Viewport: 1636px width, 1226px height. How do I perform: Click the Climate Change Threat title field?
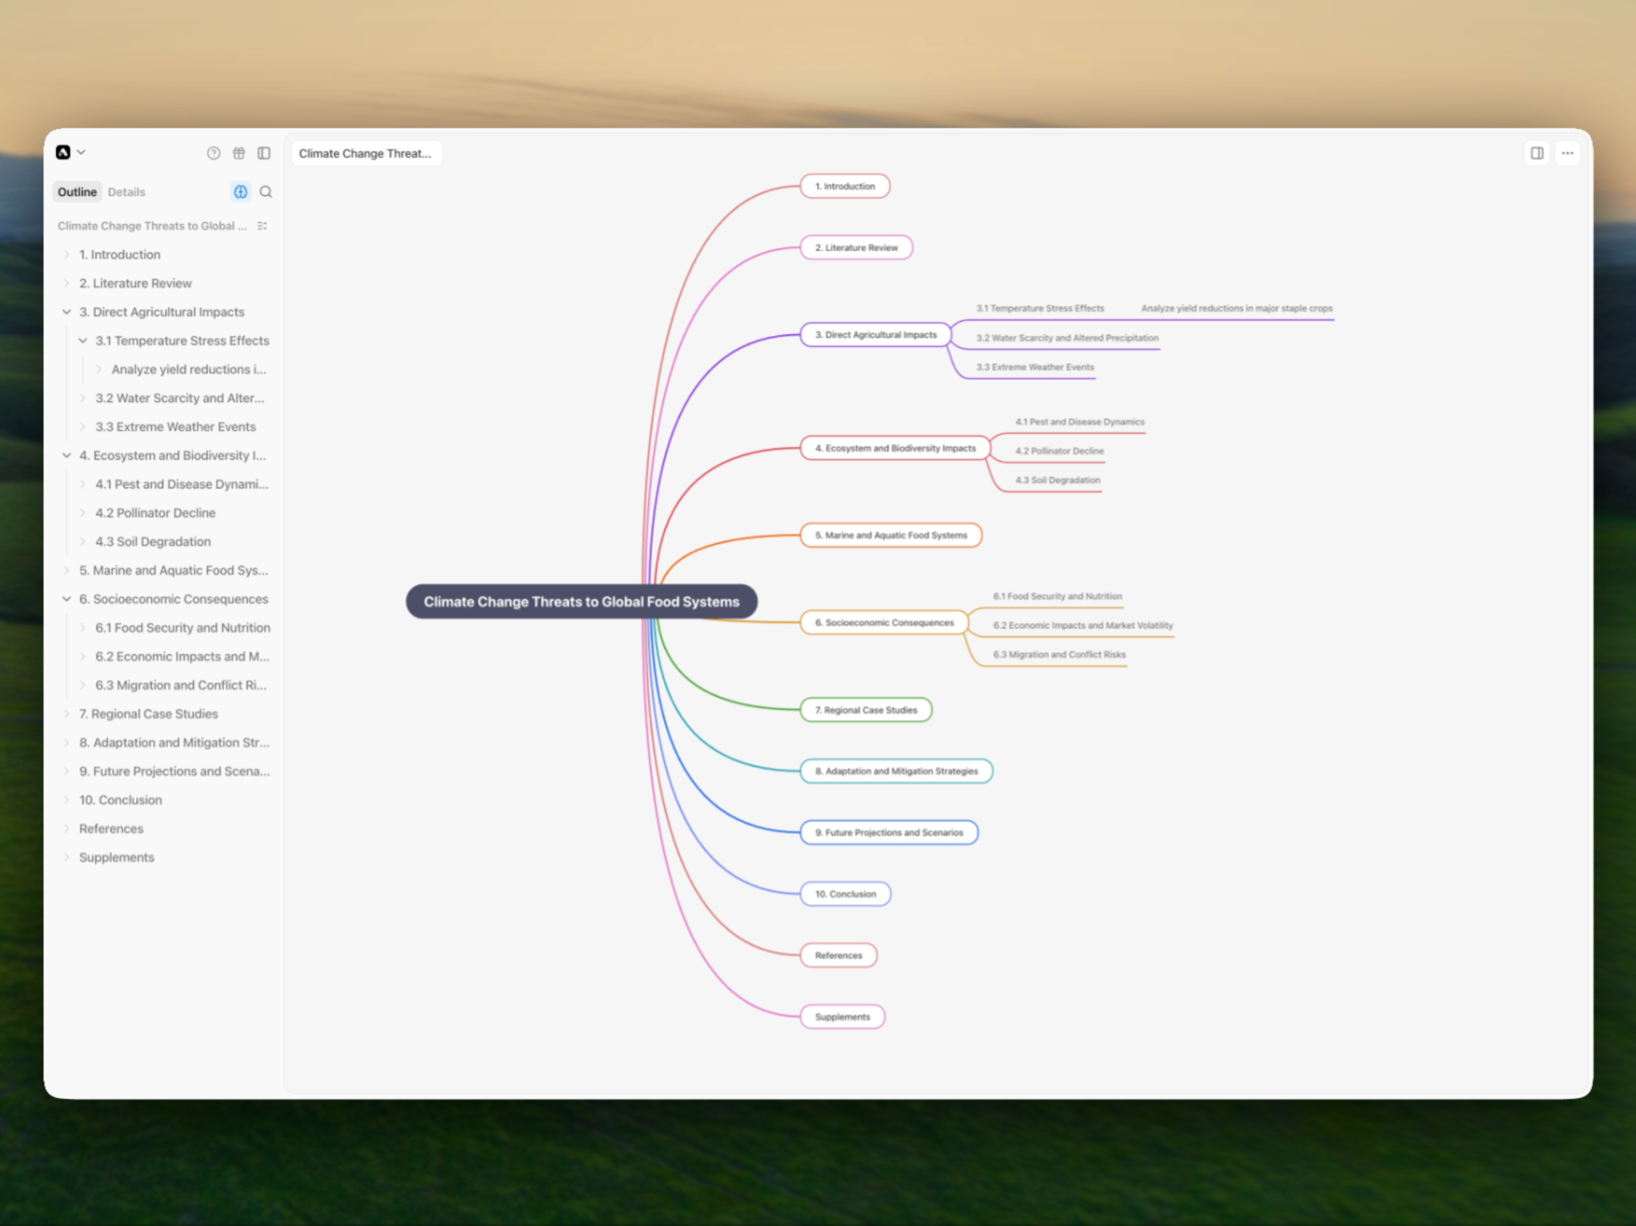pyautogui.click(x=367, y=153)
